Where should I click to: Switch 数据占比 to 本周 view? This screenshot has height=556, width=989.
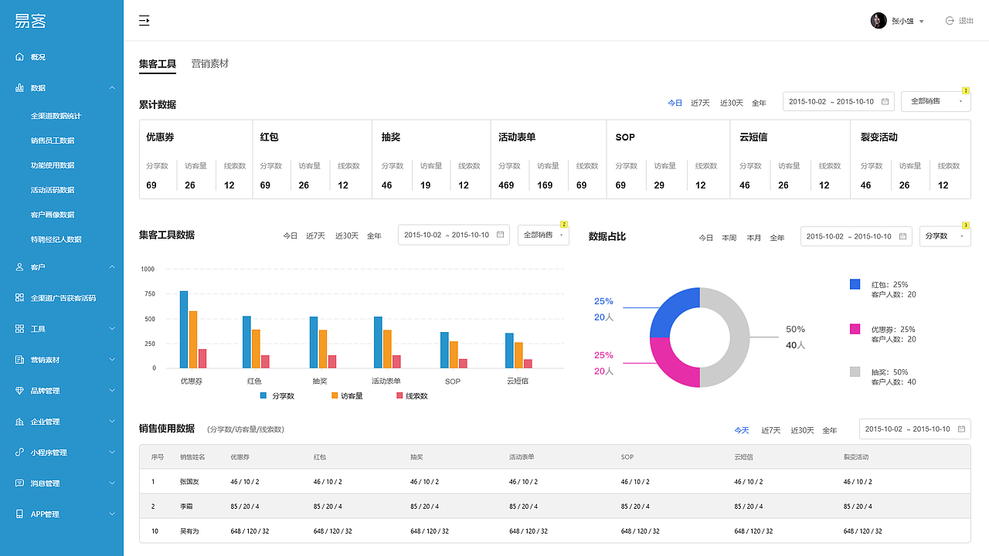(x=729, y=238)
